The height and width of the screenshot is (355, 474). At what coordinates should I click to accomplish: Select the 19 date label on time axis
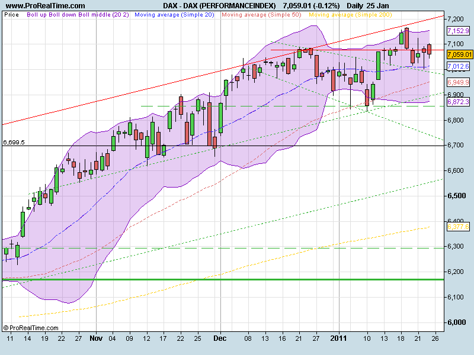(44, 338)
